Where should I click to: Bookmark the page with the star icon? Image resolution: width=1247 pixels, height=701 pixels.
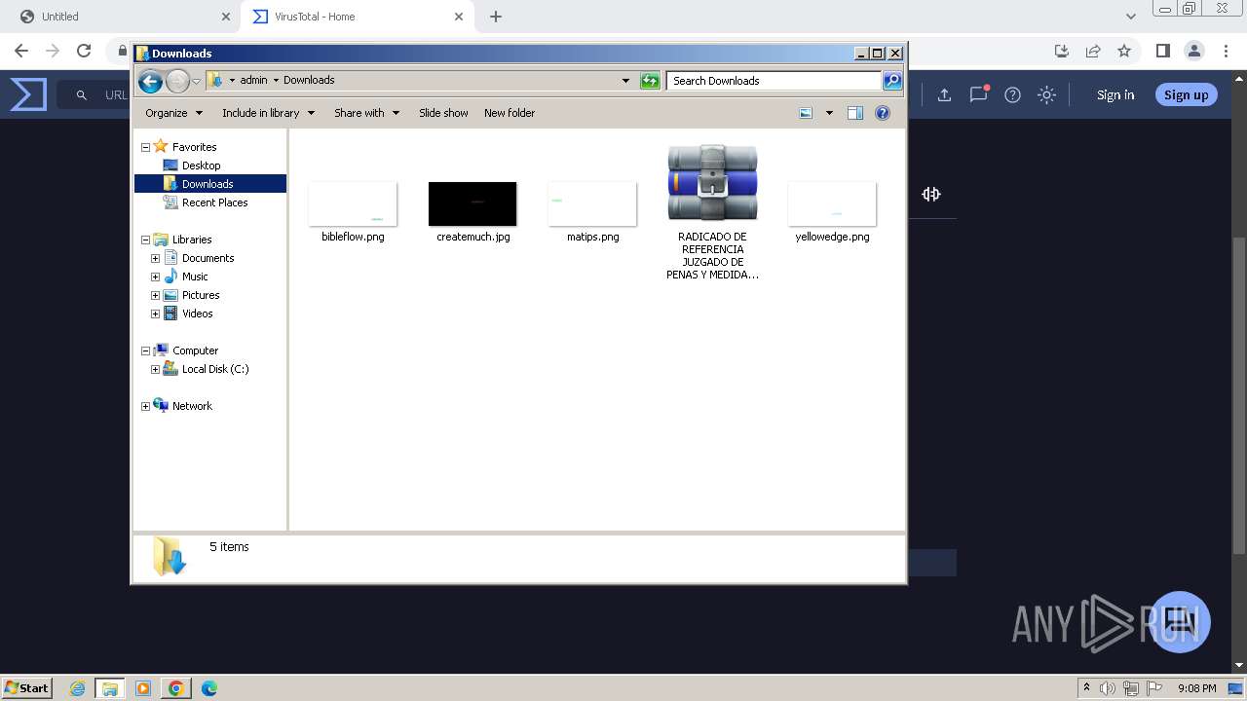click(1124, 51)
